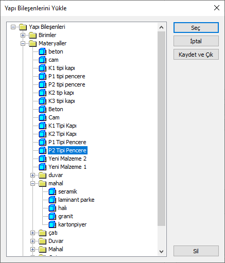Select the P1 Tipi Pencere item
The width and height of the screenshot is (225, 263).
[67, 142]
